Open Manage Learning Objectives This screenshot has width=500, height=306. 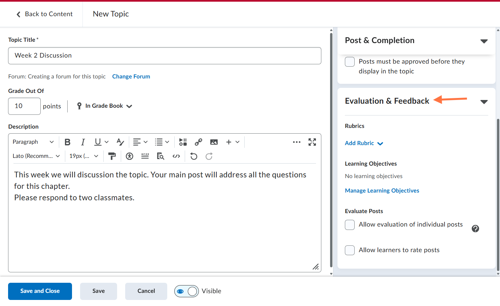click(x=382, y=191)
